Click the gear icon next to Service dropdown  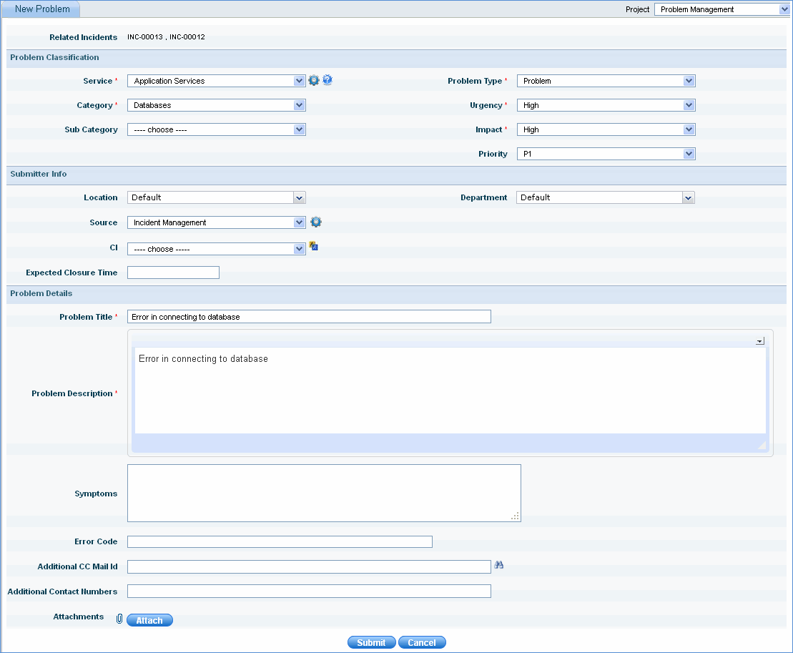tap(313, 81)
